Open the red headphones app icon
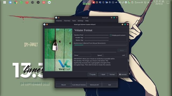The height and width of the screenshot is (96, 172). [x=44, y=2]
